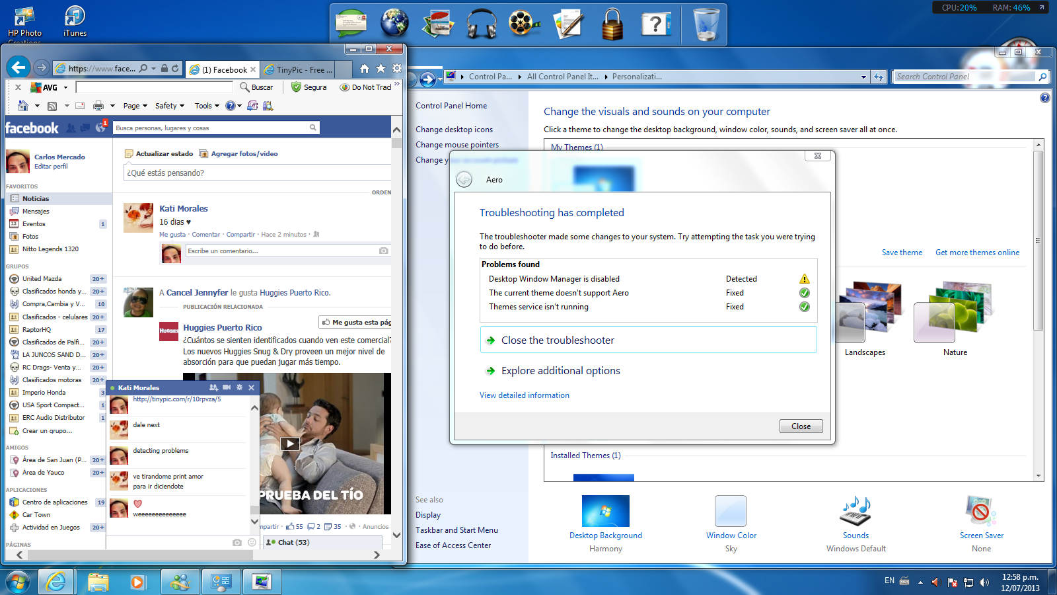The image size is (1057, 595).
Task: Expand the print options dropdown arrow
Action: click(x=112, y=106)
